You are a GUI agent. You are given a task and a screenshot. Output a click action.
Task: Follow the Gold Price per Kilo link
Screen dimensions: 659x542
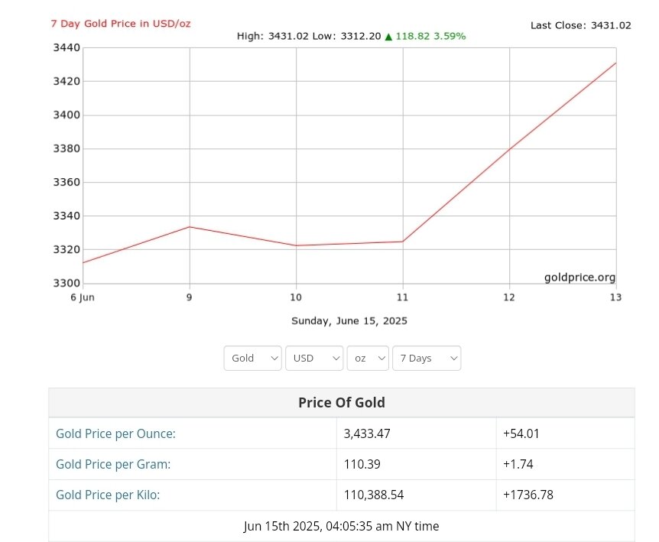tap(108, 495)
